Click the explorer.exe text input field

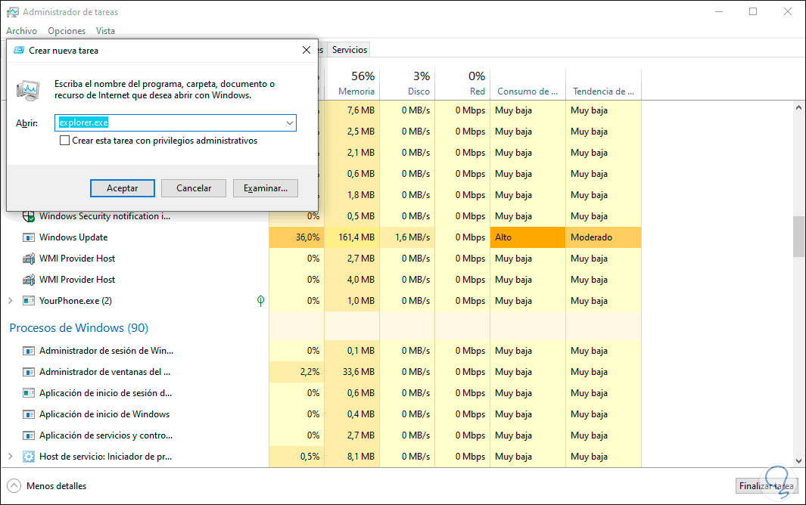point(170,122)
